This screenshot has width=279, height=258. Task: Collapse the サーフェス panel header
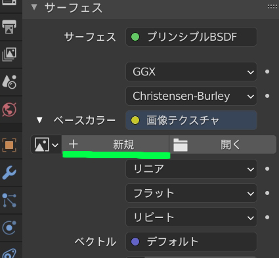[34, 7]
